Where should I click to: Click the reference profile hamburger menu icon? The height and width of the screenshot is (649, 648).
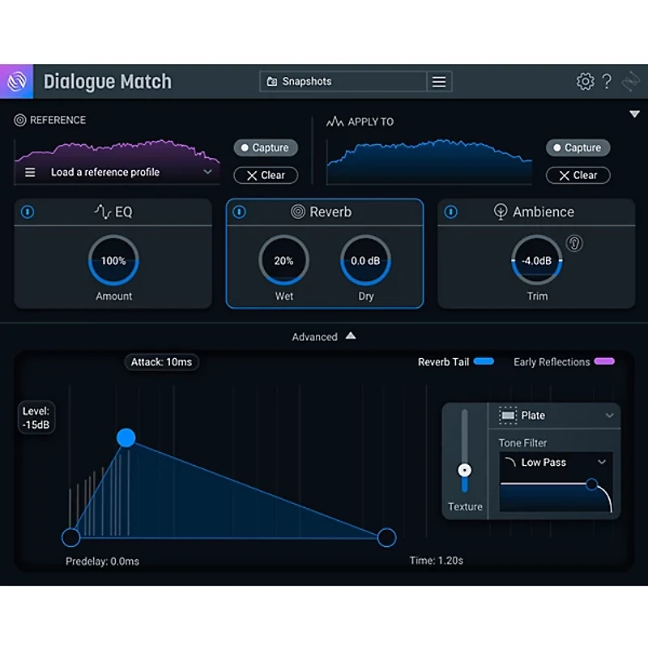pyautogui.click(x=30, y=172)
